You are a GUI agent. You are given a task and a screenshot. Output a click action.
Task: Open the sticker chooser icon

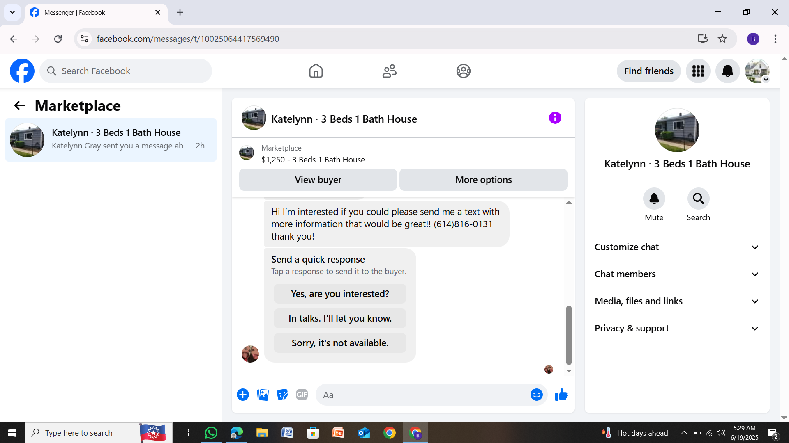point(282,395)
